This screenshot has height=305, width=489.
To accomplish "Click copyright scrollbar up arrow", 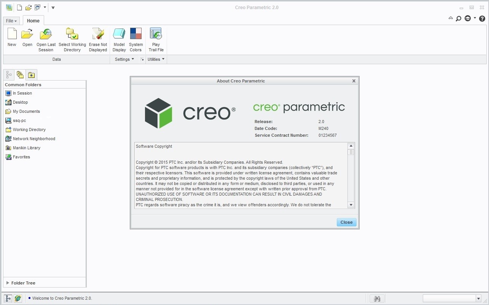I will [351, 146].
